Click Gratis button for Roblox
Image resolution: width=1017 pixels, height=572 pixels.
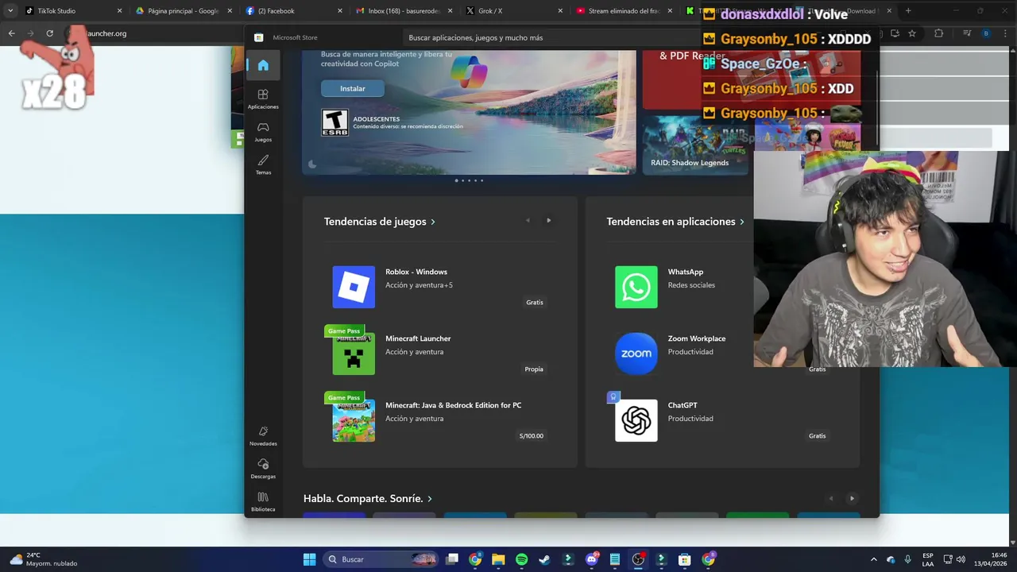pyautogui.click(x=535, y=303)
